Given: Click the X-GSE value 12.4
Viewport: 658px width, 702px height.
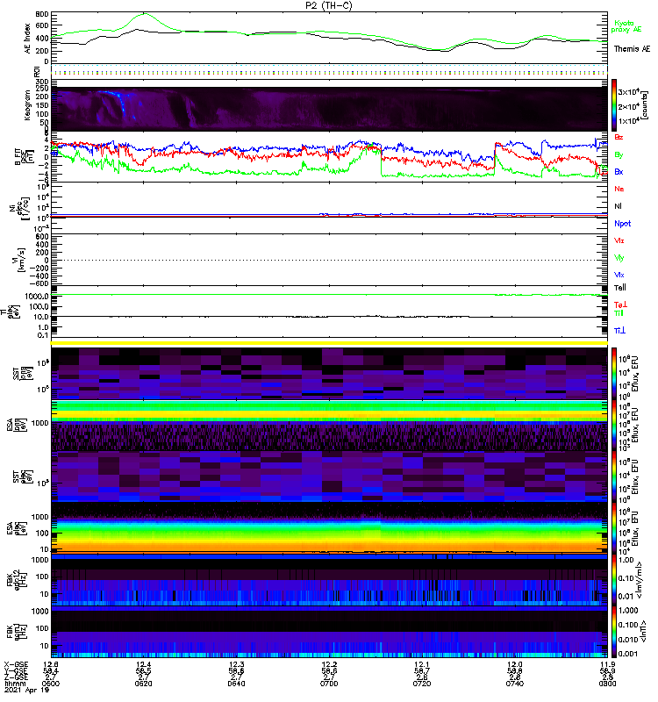Looking at the screenshot, I should 143,664.
